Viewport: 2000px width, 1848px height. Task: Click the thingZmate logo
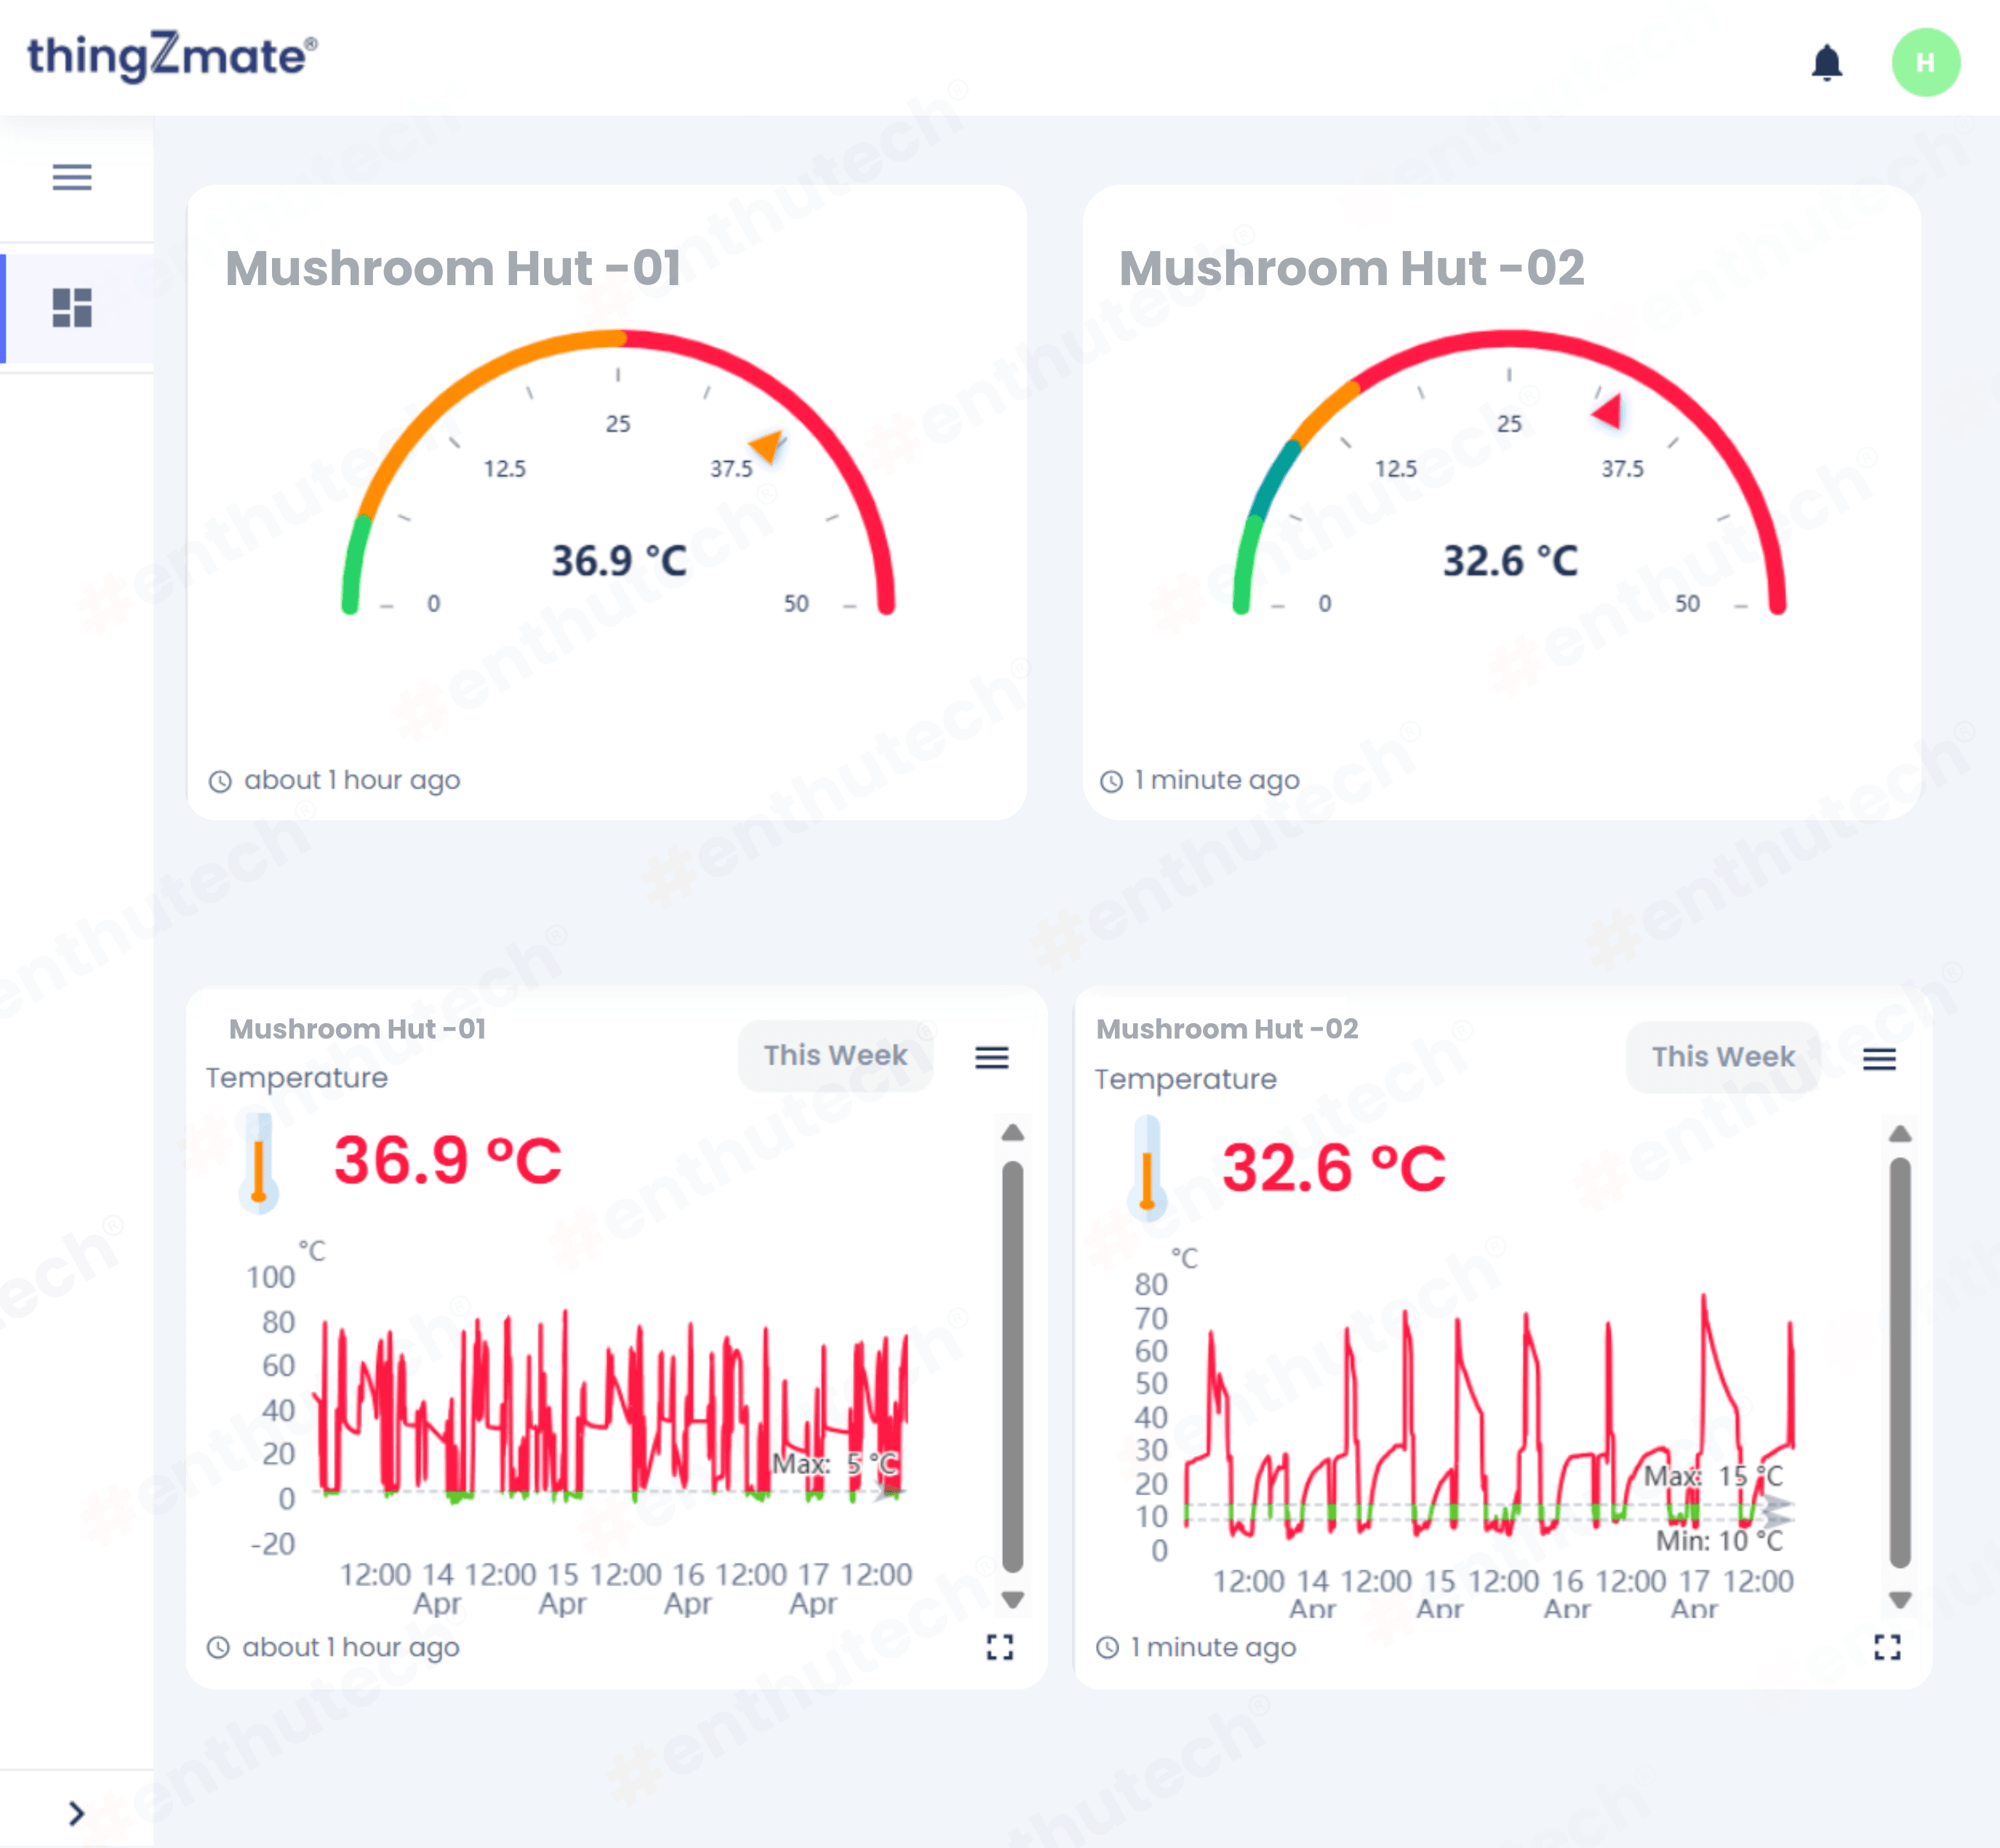point(172,57)
